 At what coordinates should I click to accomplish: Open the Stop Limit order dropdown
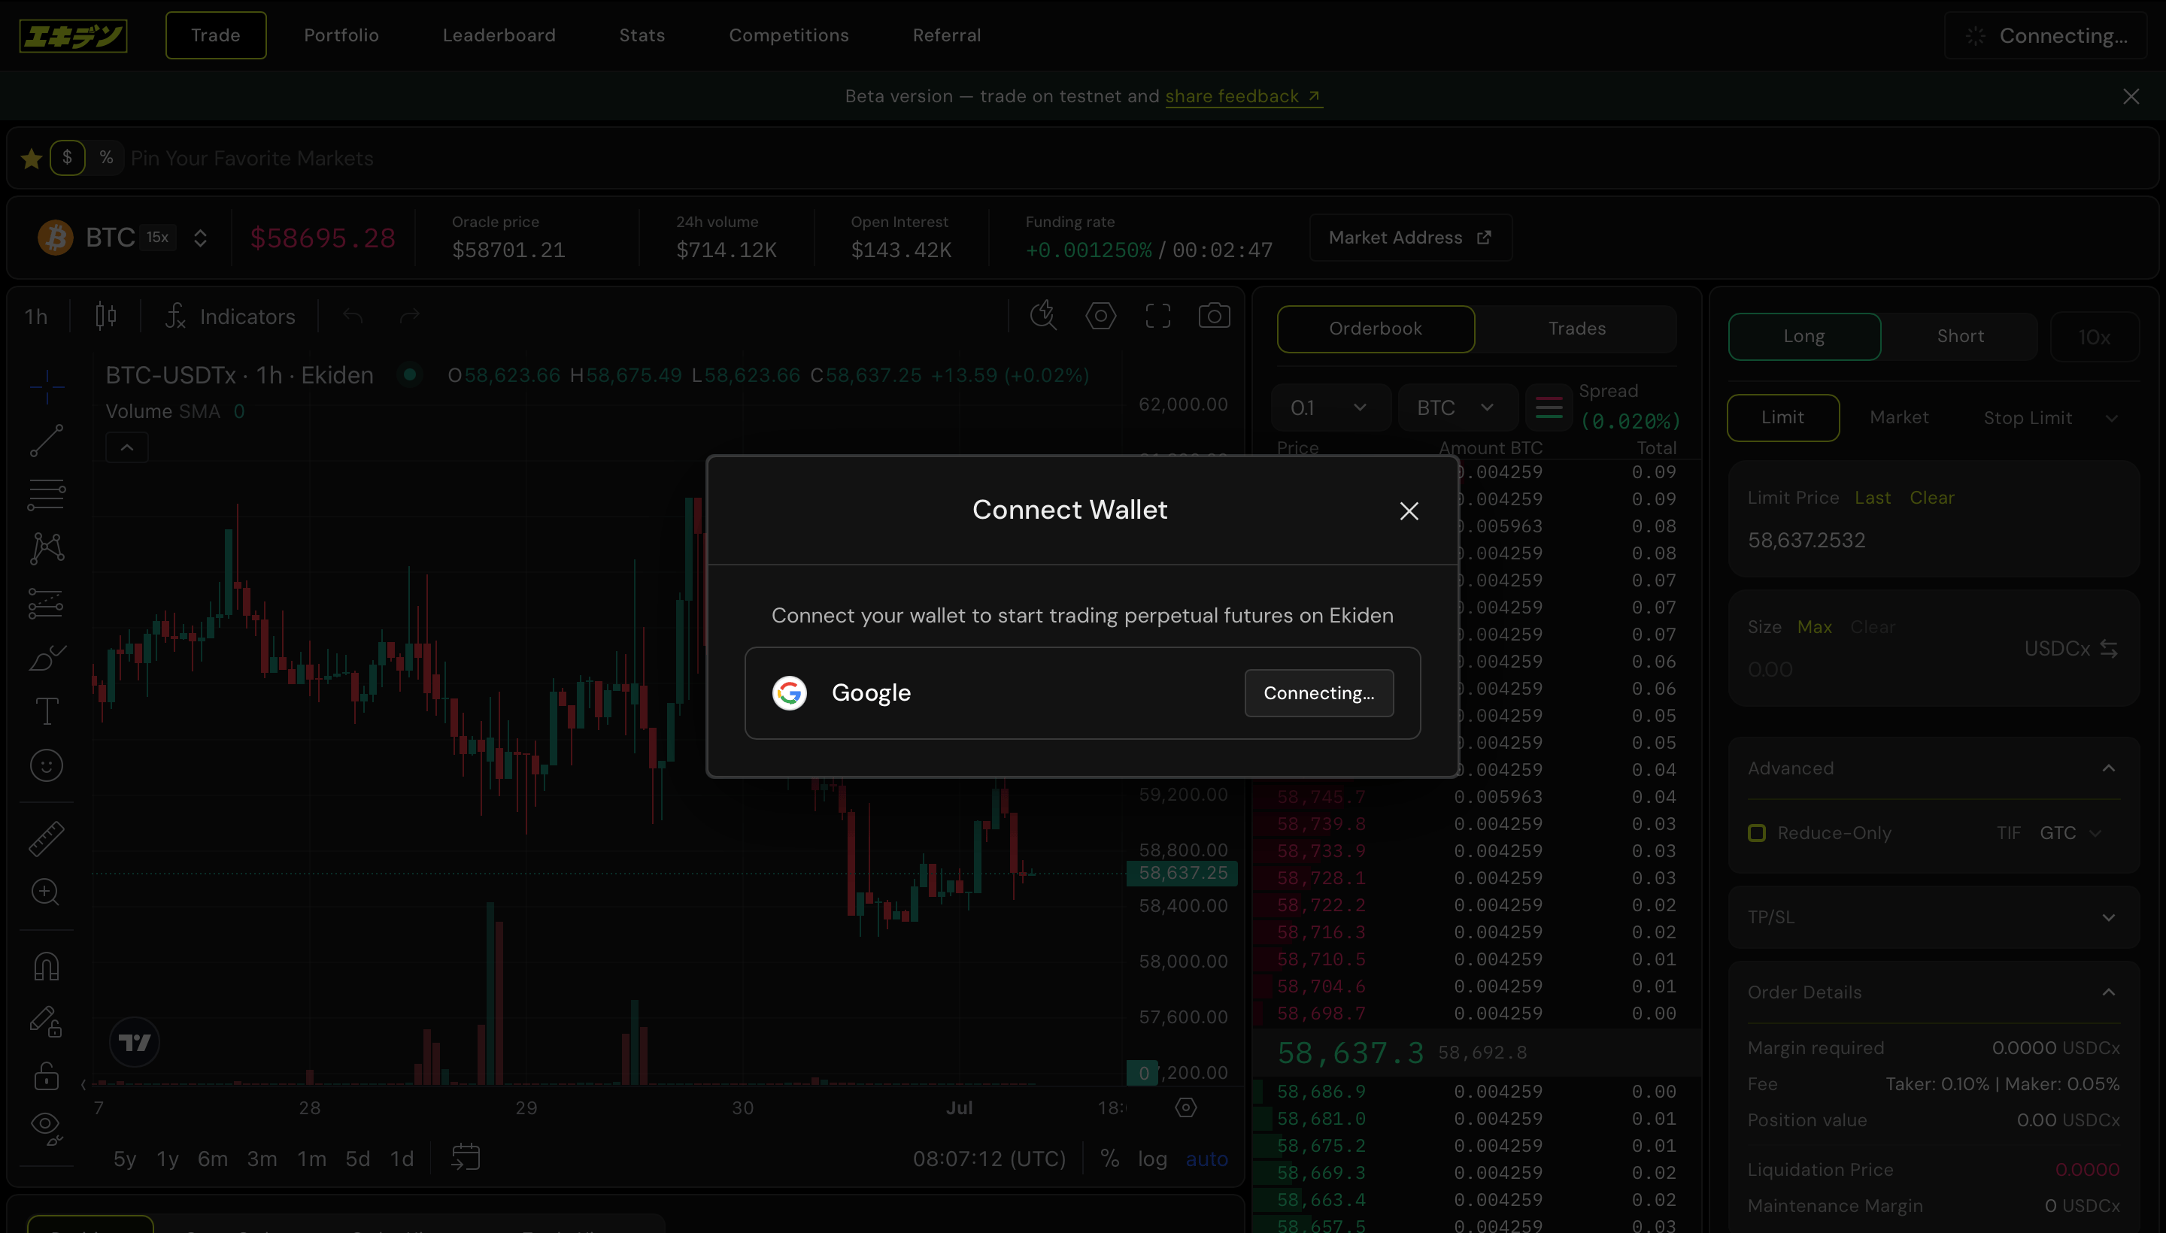coord(2050,418)
